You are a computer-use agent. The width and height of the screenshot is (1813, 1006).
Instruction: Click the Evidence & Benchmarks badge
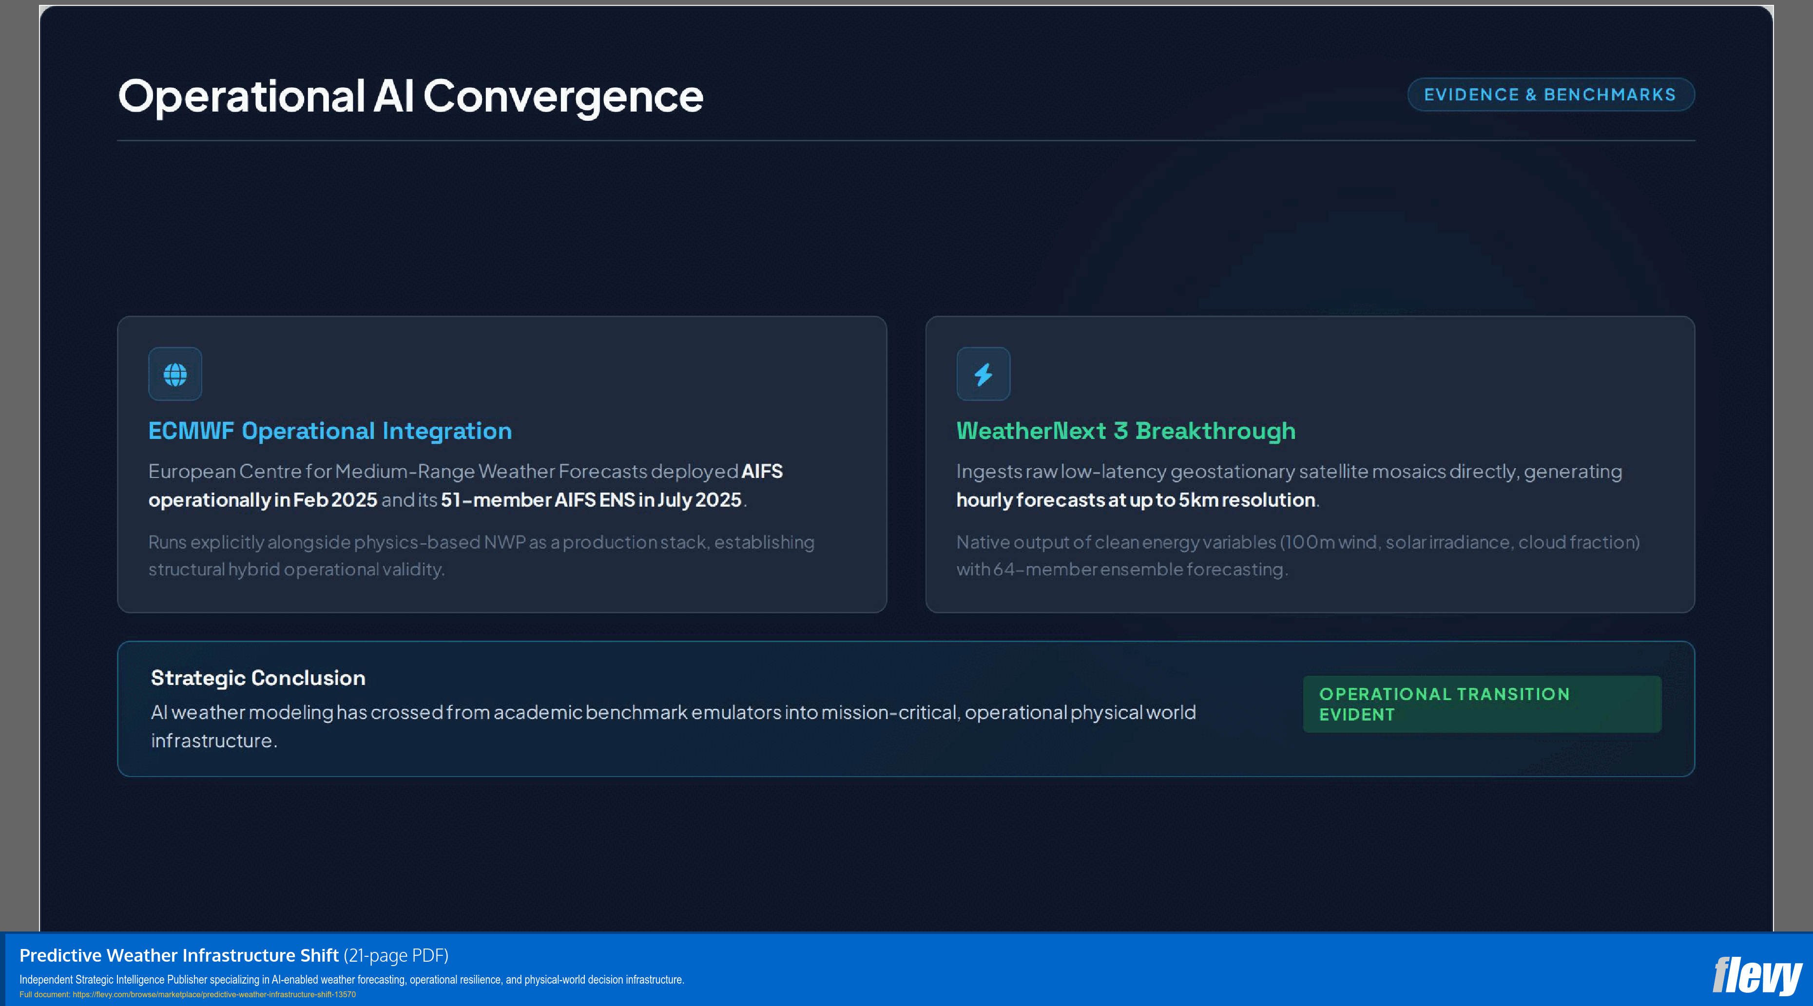point(1550,95)
